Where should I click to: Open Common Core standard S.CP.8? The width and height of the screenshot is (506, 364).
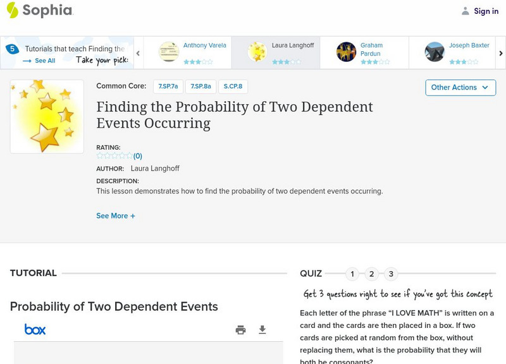[x=233, y=87]
